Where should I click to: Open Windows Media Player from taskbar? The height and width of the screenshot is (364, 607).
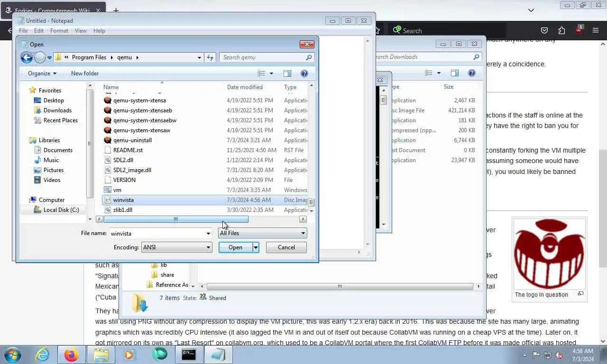(129, 355)
